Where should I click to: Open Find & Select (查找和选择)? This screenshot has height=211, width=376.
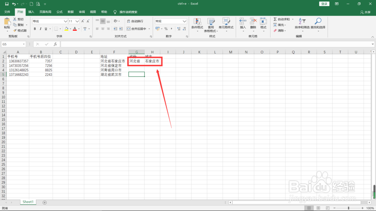click(x=318, y=25)
